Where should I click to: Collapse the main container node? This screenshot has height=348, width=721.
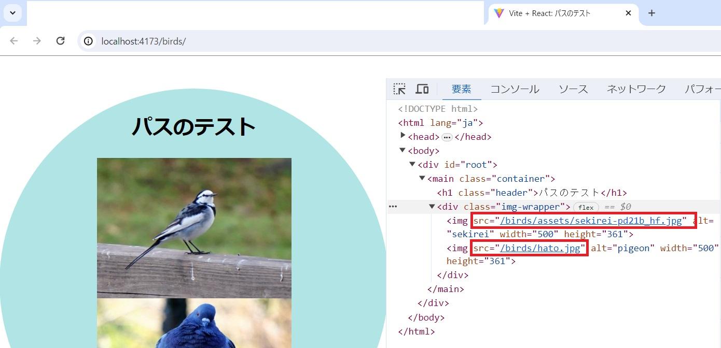(422, 178)
